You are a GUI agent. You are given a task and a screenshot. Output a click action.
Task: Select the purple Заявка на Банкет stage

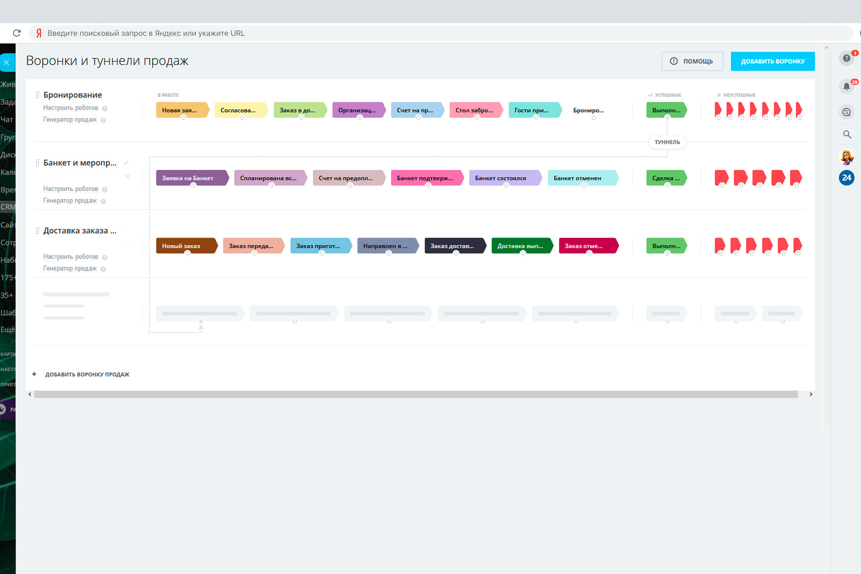coord(190,178)
